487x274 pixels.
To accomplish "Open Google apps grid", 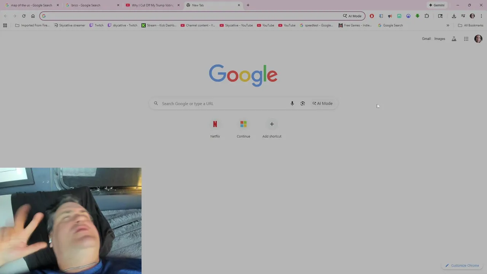I will coord(466,39).
